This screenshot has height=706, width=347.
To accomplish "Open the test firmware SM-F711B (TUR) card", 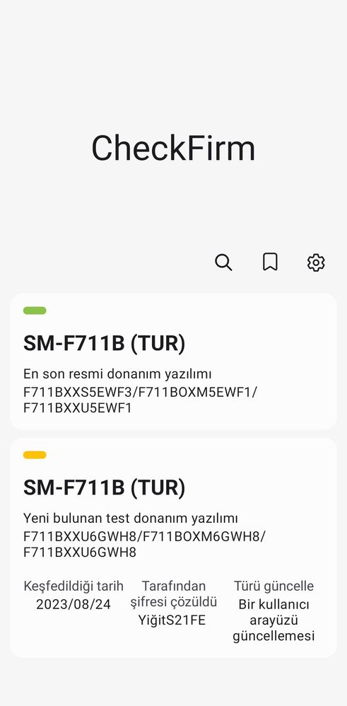I will click(173, 548).
